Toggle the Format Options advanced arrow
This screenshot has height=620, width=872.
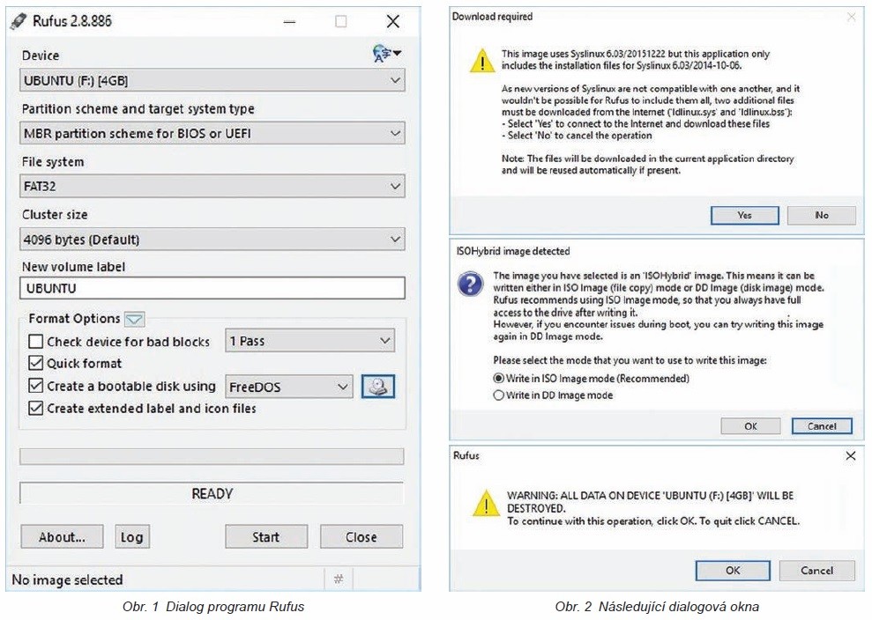point(135,320)
